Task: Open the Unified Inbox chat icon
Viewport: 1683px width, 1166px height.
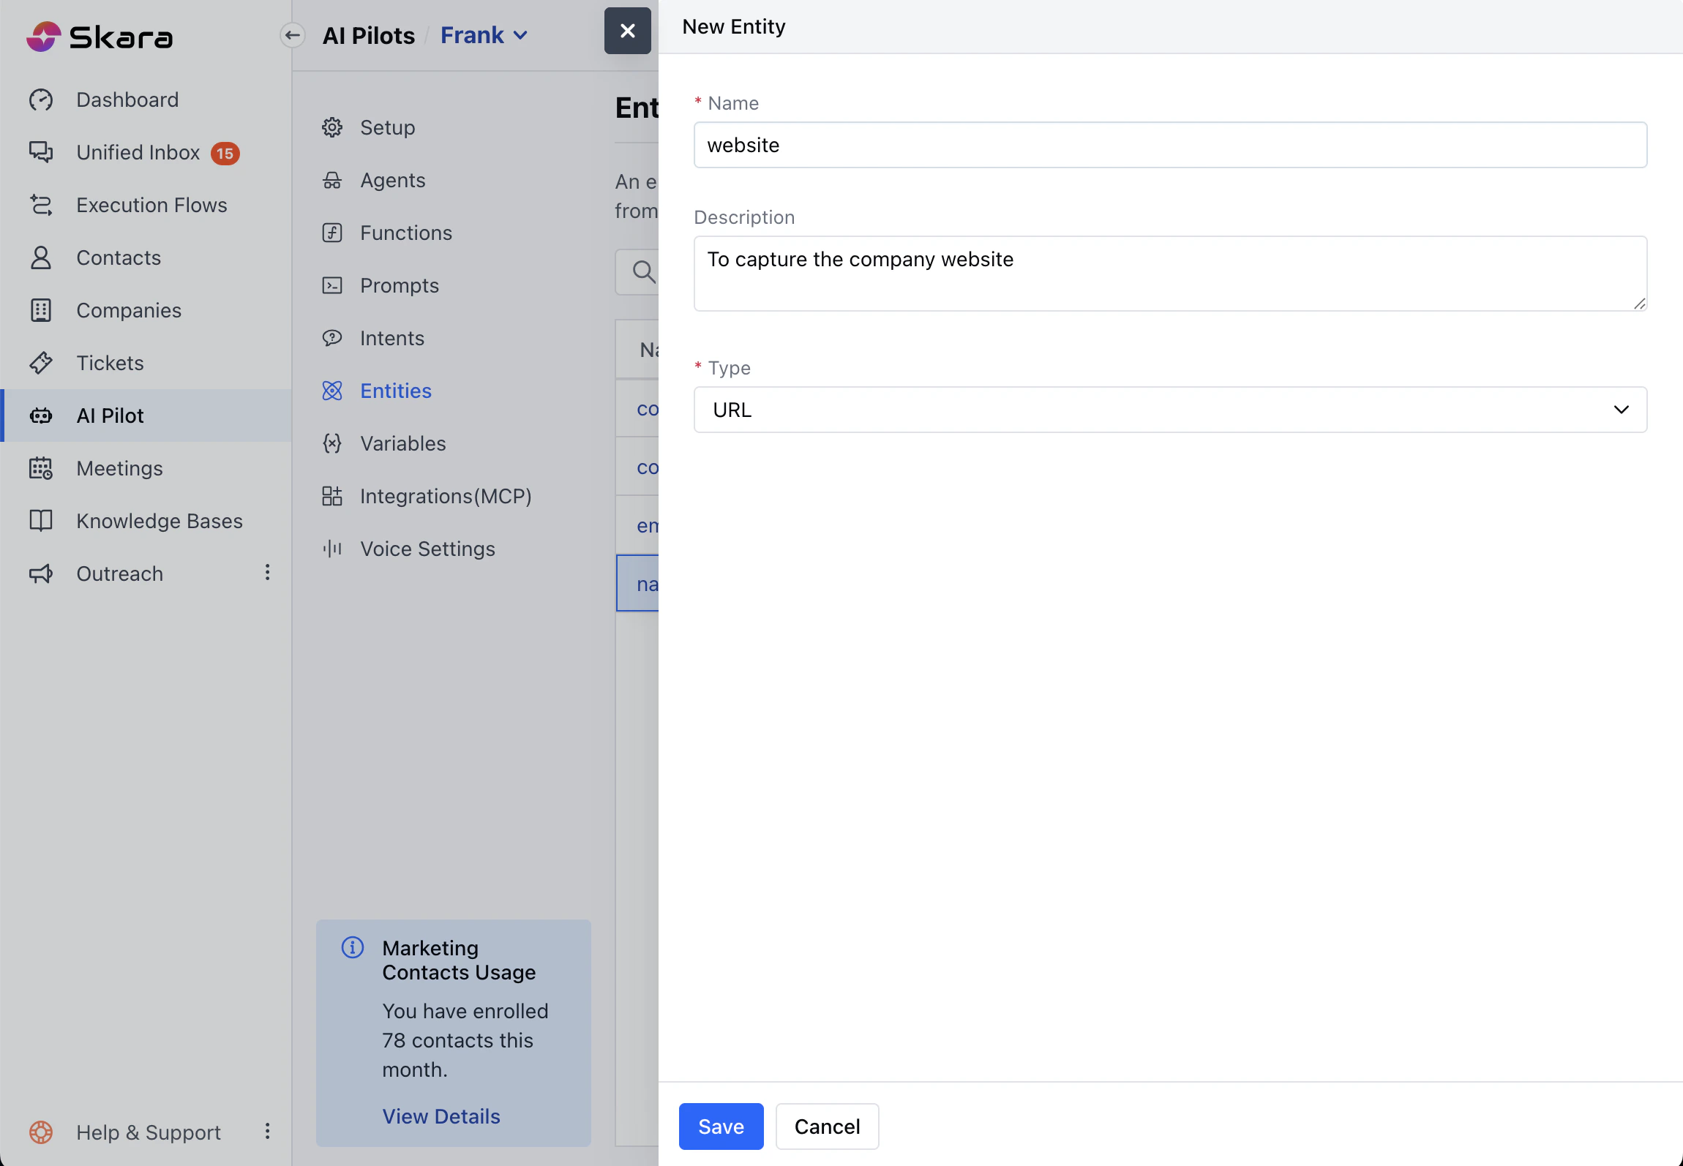Action: pos(41,152)
